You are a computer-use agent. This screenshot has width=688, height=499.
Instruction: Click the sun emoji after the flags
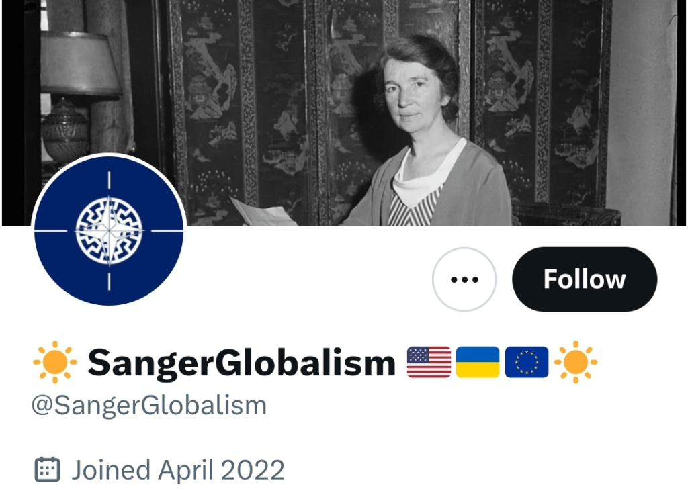coord(576,362)
